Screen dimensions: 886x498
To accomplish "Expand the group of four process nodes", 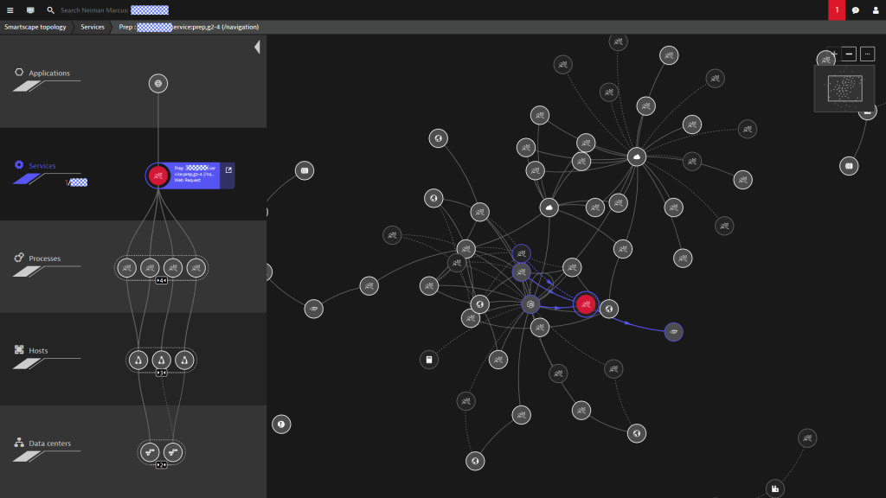I will point(161,279).
